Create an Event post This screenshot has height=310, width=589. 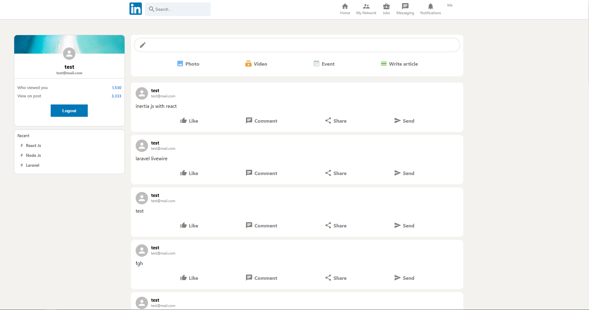tap(324, 64)
